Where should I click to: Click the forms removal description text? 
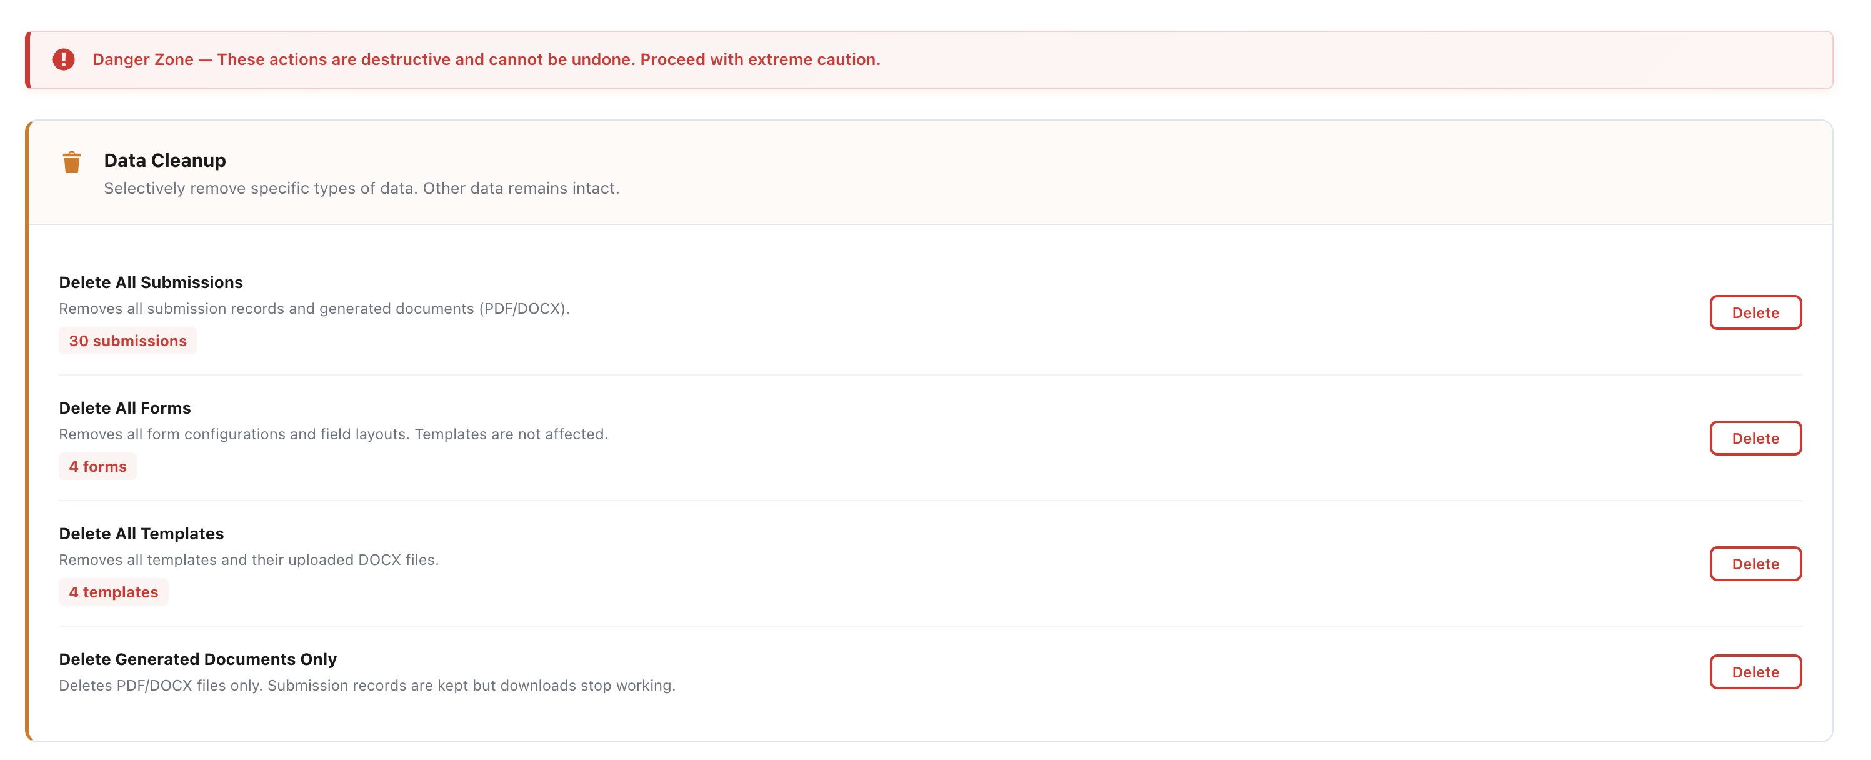[x=334, y=434]
